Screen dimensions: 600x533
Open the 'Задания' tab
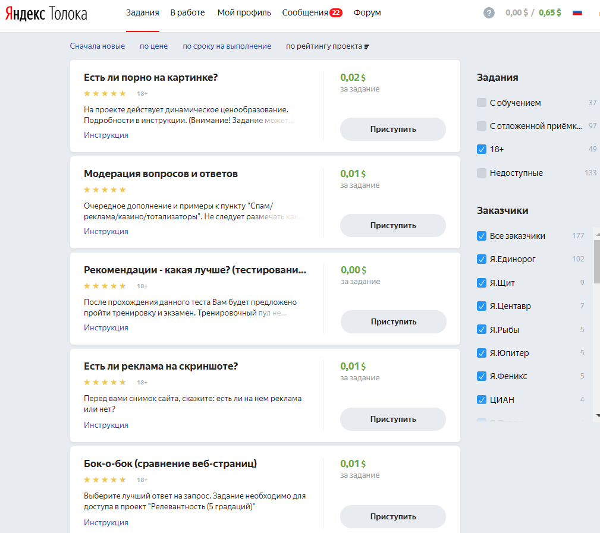tap(142, 12)
